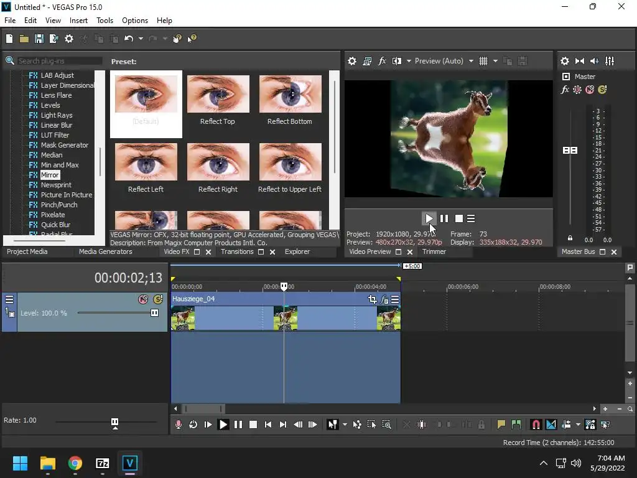The image size is (637, 478).
Task: Activate the What's This help cursor icon
Action: pos(192,39)
